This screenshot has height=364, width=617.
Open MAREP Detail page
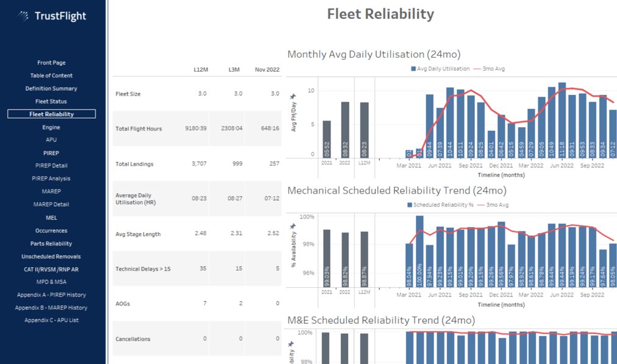pos(51,204)
